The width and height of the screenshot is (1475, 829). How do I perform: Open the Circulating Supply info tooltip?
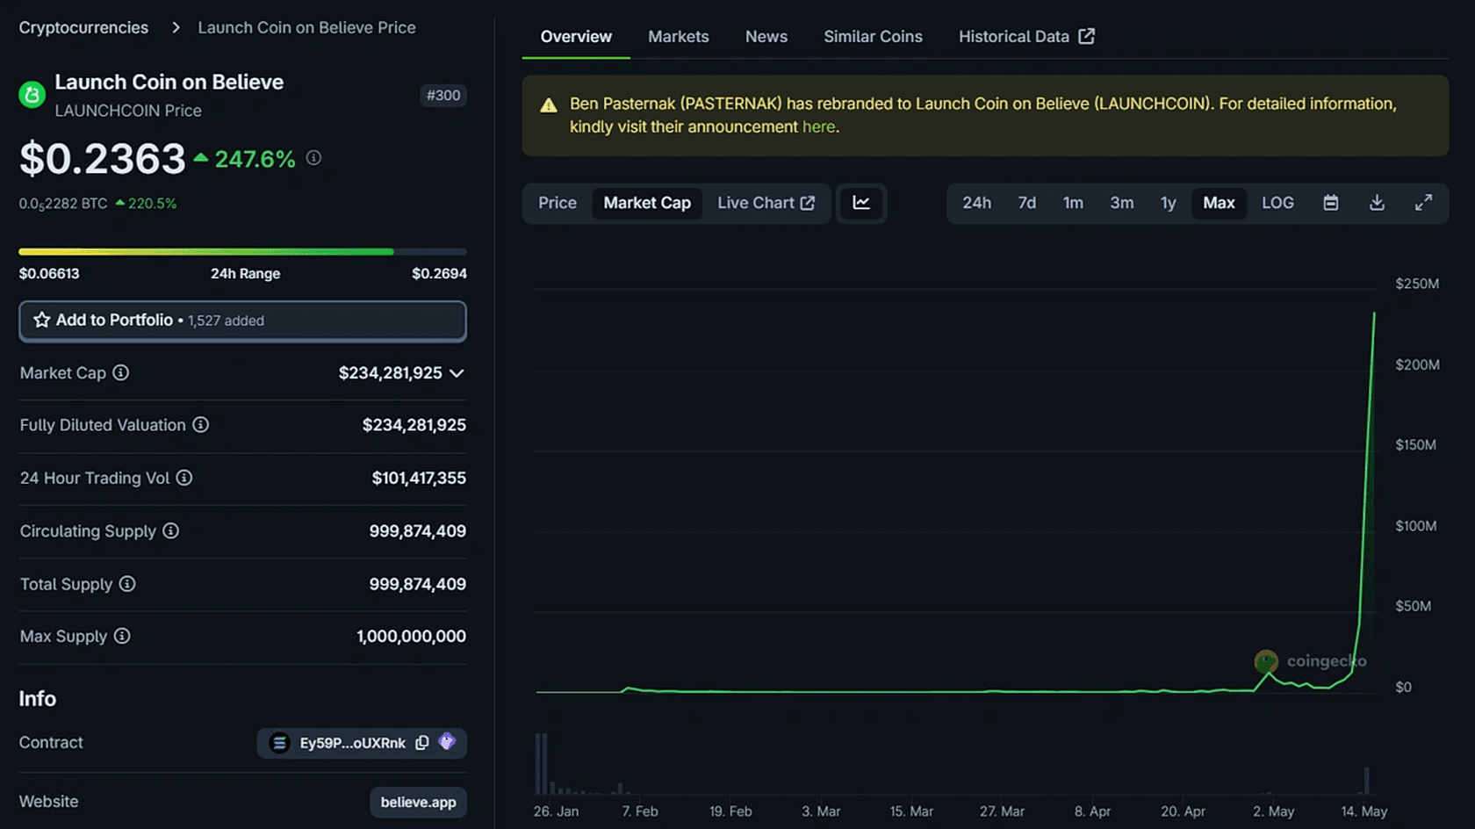[170, 530]
